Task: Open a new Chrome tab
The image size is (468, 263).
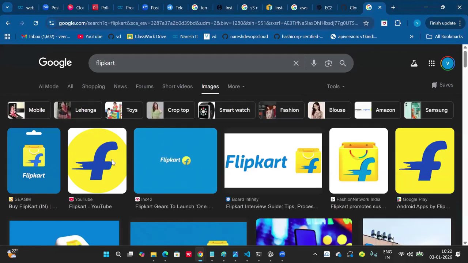Action: pos(393,7)
